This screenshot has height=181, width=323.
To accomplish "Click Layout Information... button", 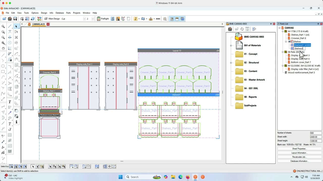I will pos(299,153).
